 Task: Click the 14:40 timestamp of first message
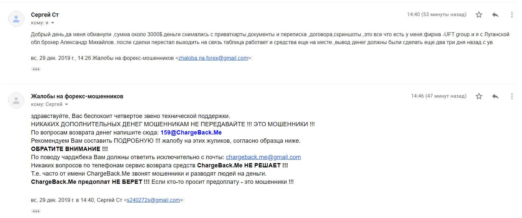(437, 14)
